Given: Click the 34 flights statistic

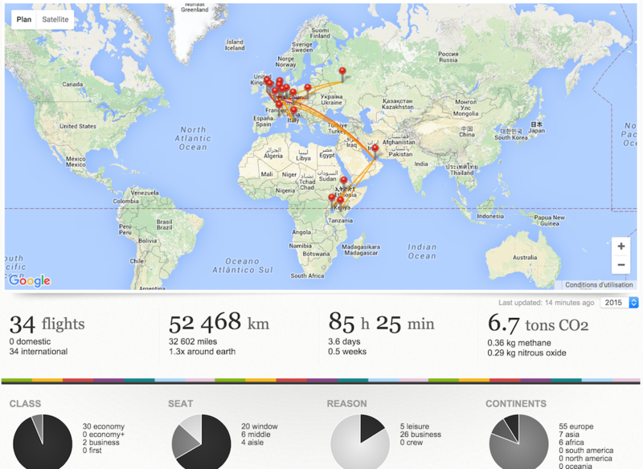Looking at the screenshot, I should coord(47,324).
